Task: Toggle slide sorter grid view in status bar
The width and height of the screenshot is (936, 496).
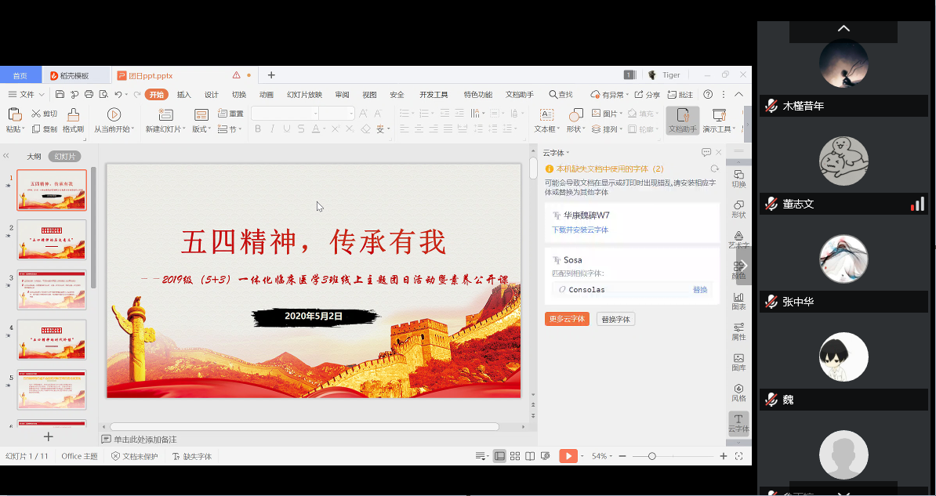Action: tap(515, 456)
